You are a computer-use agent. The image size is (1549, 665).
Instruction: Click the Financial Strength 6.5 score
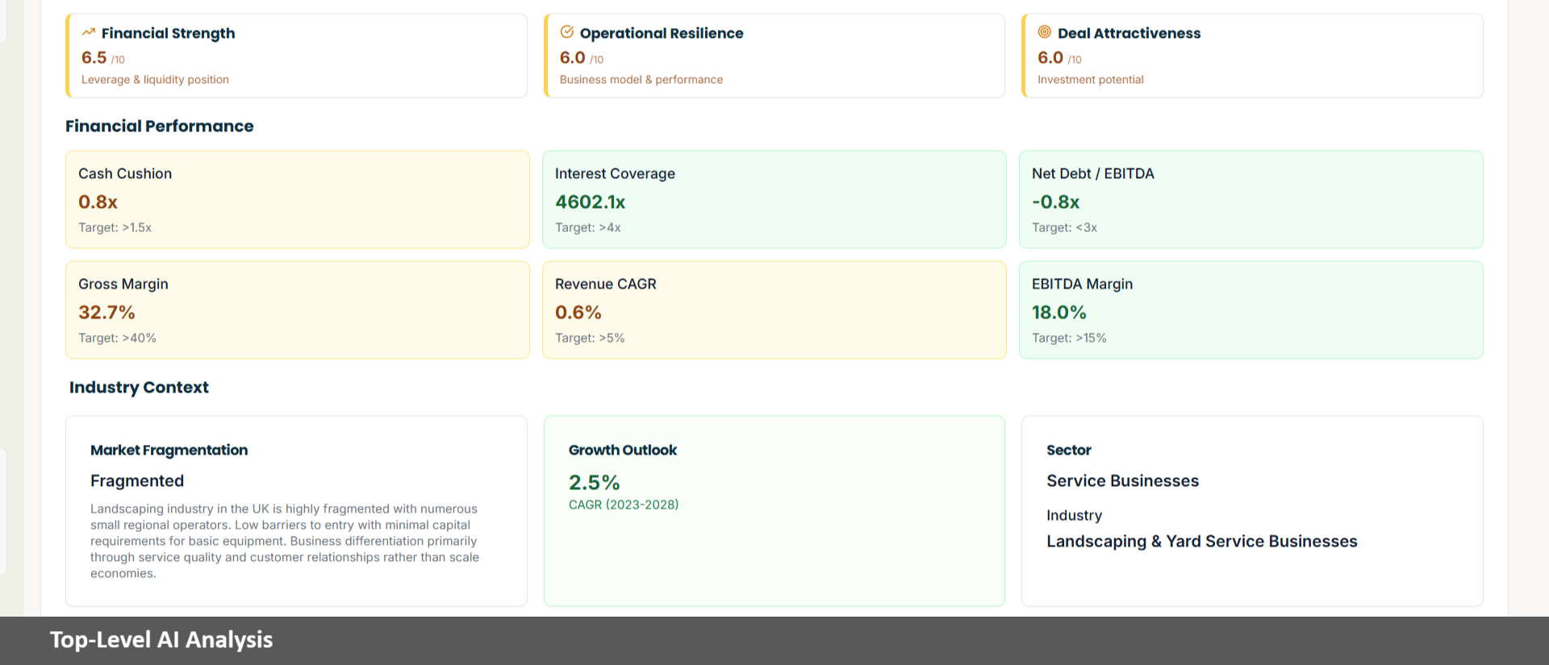(94, 57)
